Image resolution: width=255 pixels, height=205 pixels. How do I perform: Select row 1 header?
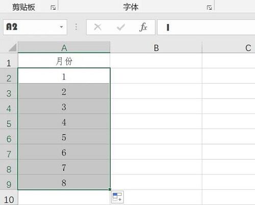coord(9,61)
